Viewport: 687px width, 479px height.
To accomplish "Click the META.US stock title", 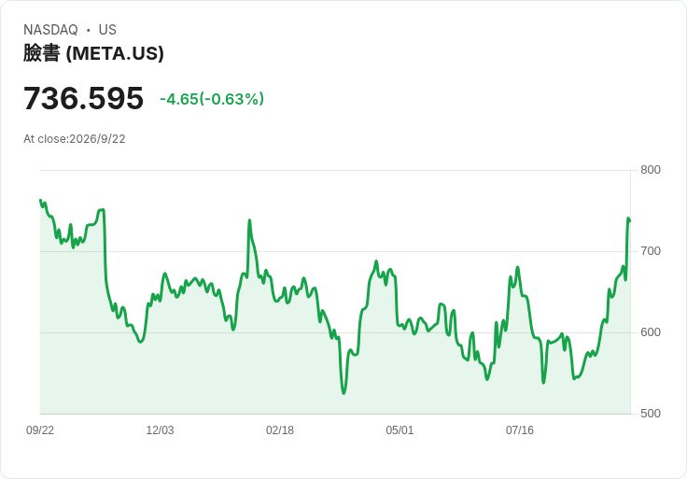I will click(93, 53).
